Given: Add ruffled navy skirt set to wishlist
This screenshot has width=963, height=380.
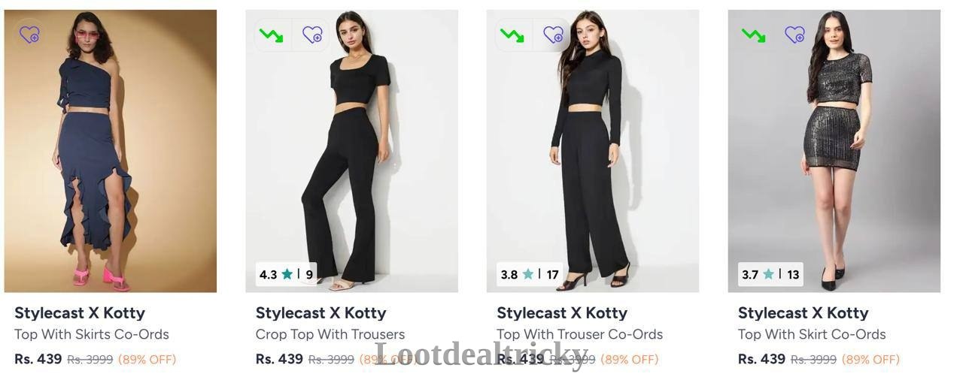Looking at the screenshot, I should (29, 34).
